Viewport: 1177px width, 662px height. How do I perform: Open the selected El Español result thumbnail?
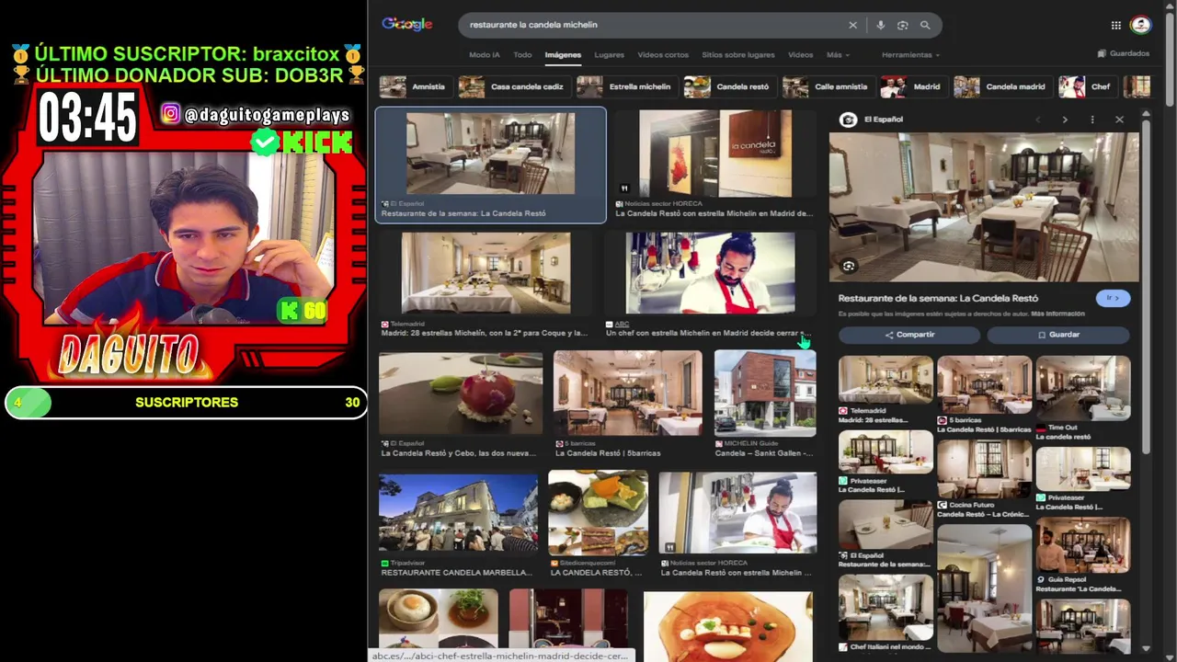click(491, 154)
